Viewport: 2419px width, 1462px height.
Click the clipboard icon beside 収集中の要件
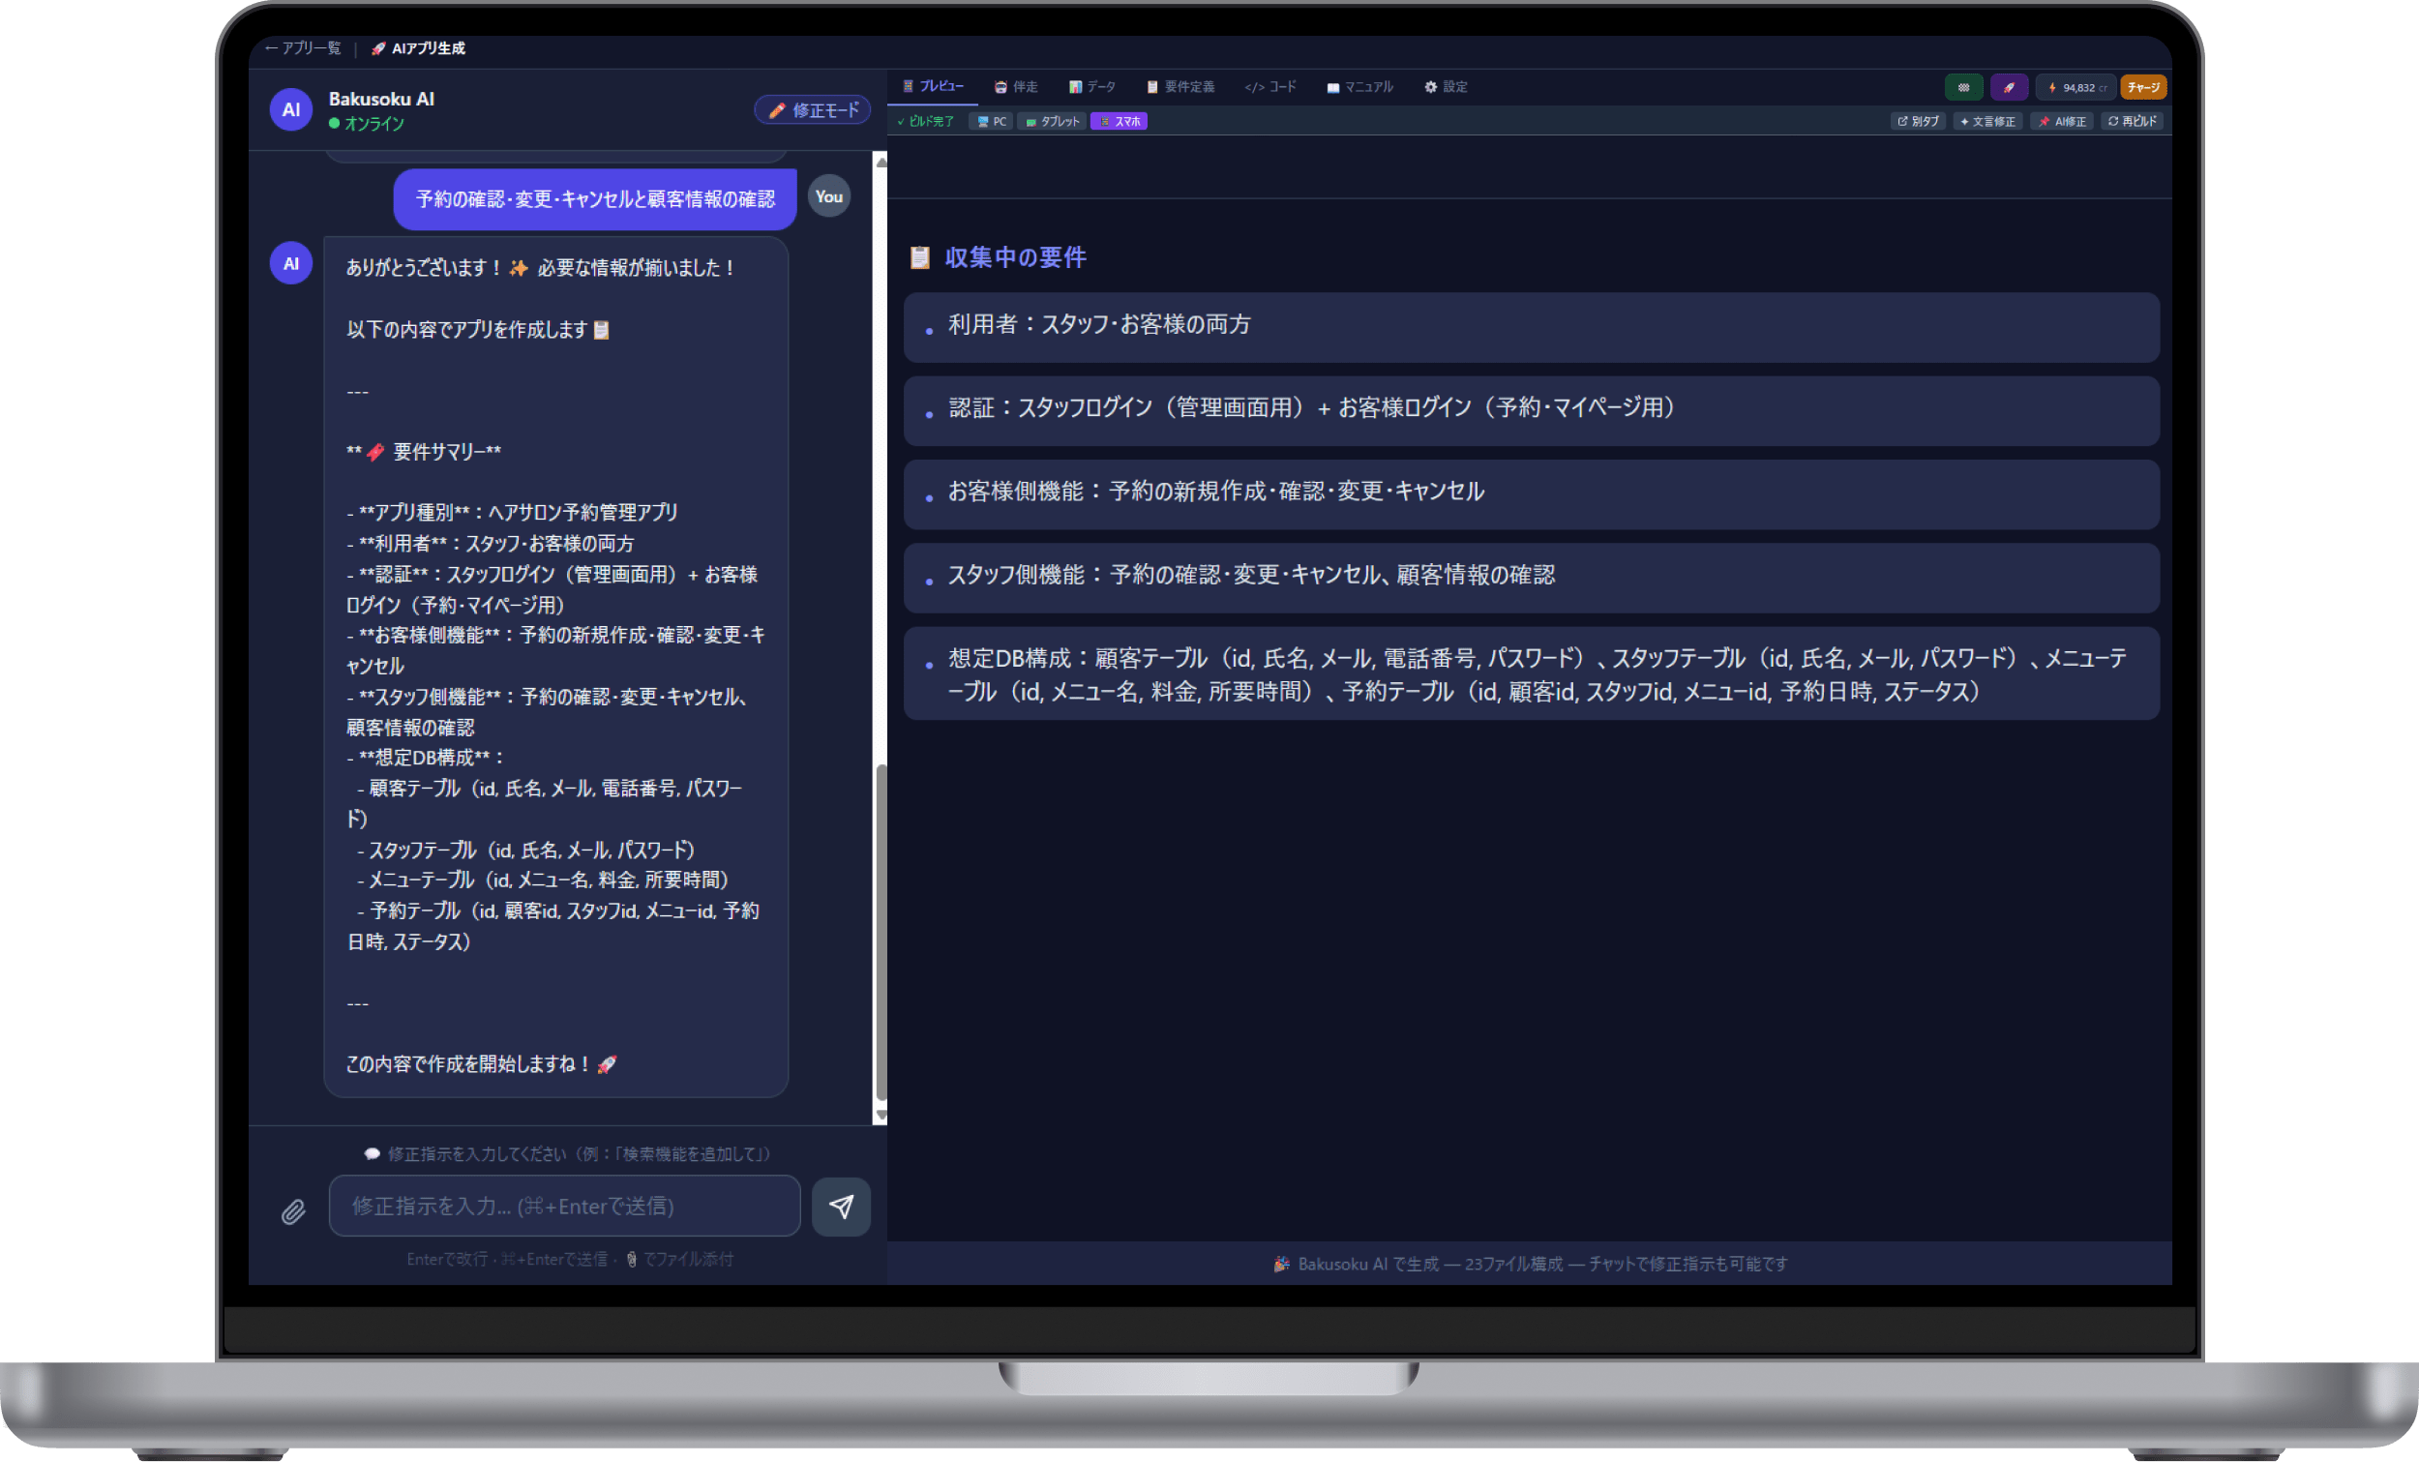click(919, 257)
